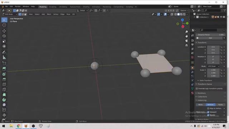
Task: Pick the Annotate pencil tool
Action: coord(4,52)
